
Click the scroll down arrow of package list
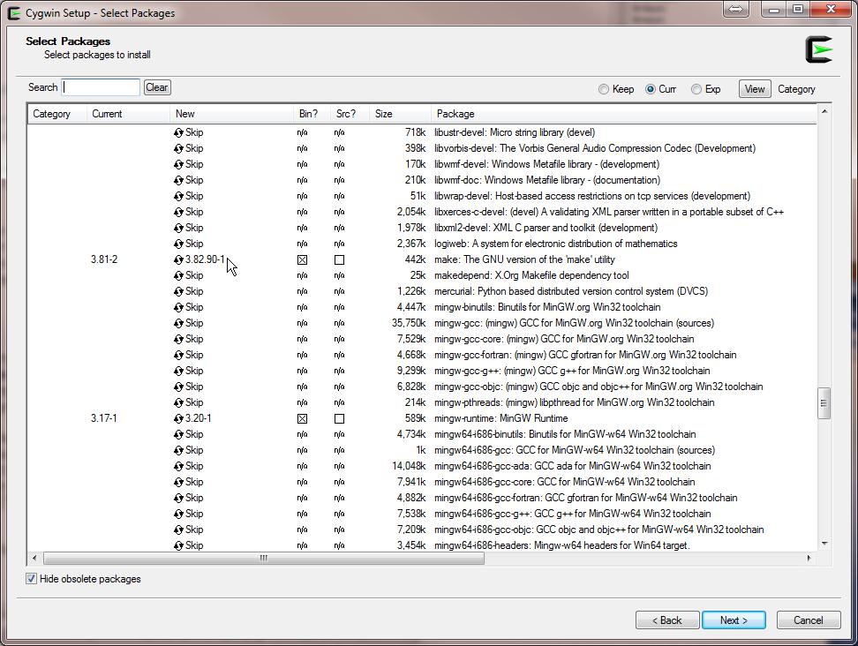coord(824,544)
